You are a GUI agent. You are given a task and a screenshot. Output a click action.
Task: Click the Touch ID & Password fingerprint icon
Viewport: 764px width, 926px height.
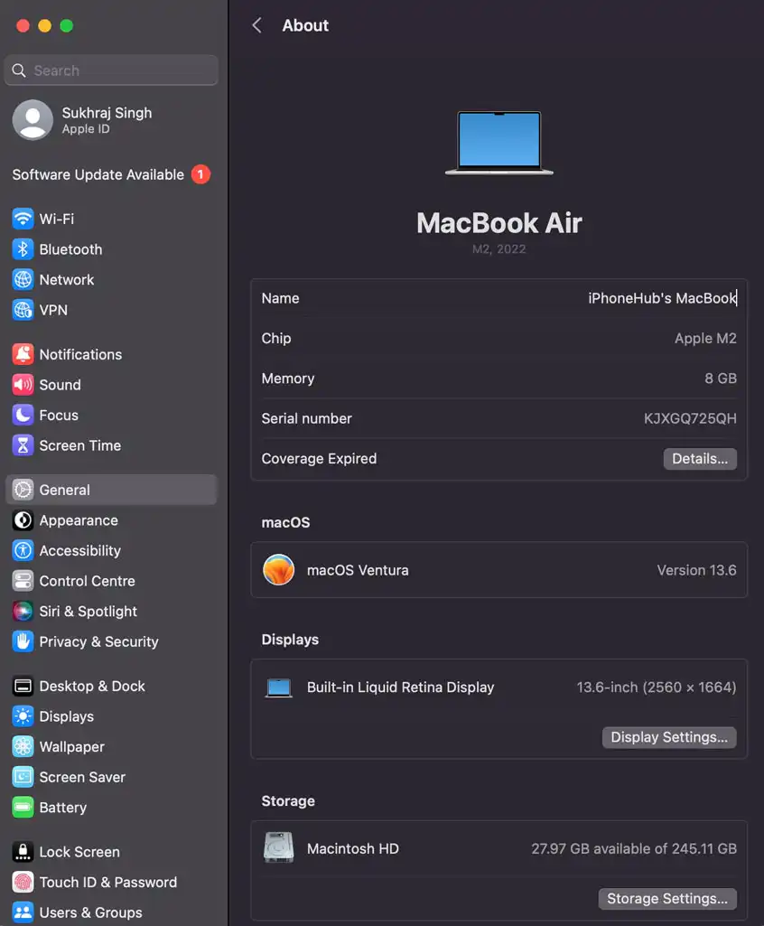point(23,883)
